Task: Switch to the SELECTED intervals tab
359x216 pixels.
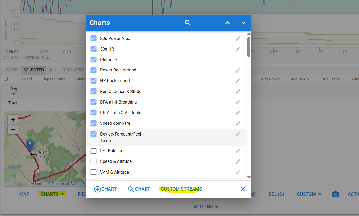Action: tap(34, 70)
